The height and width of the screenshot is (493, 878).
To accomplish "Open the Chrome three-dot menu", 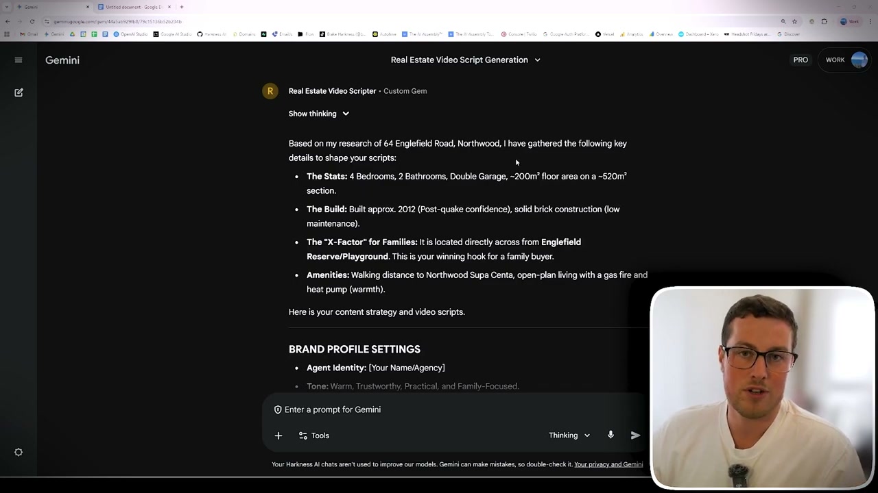I will tap(870, 21).
